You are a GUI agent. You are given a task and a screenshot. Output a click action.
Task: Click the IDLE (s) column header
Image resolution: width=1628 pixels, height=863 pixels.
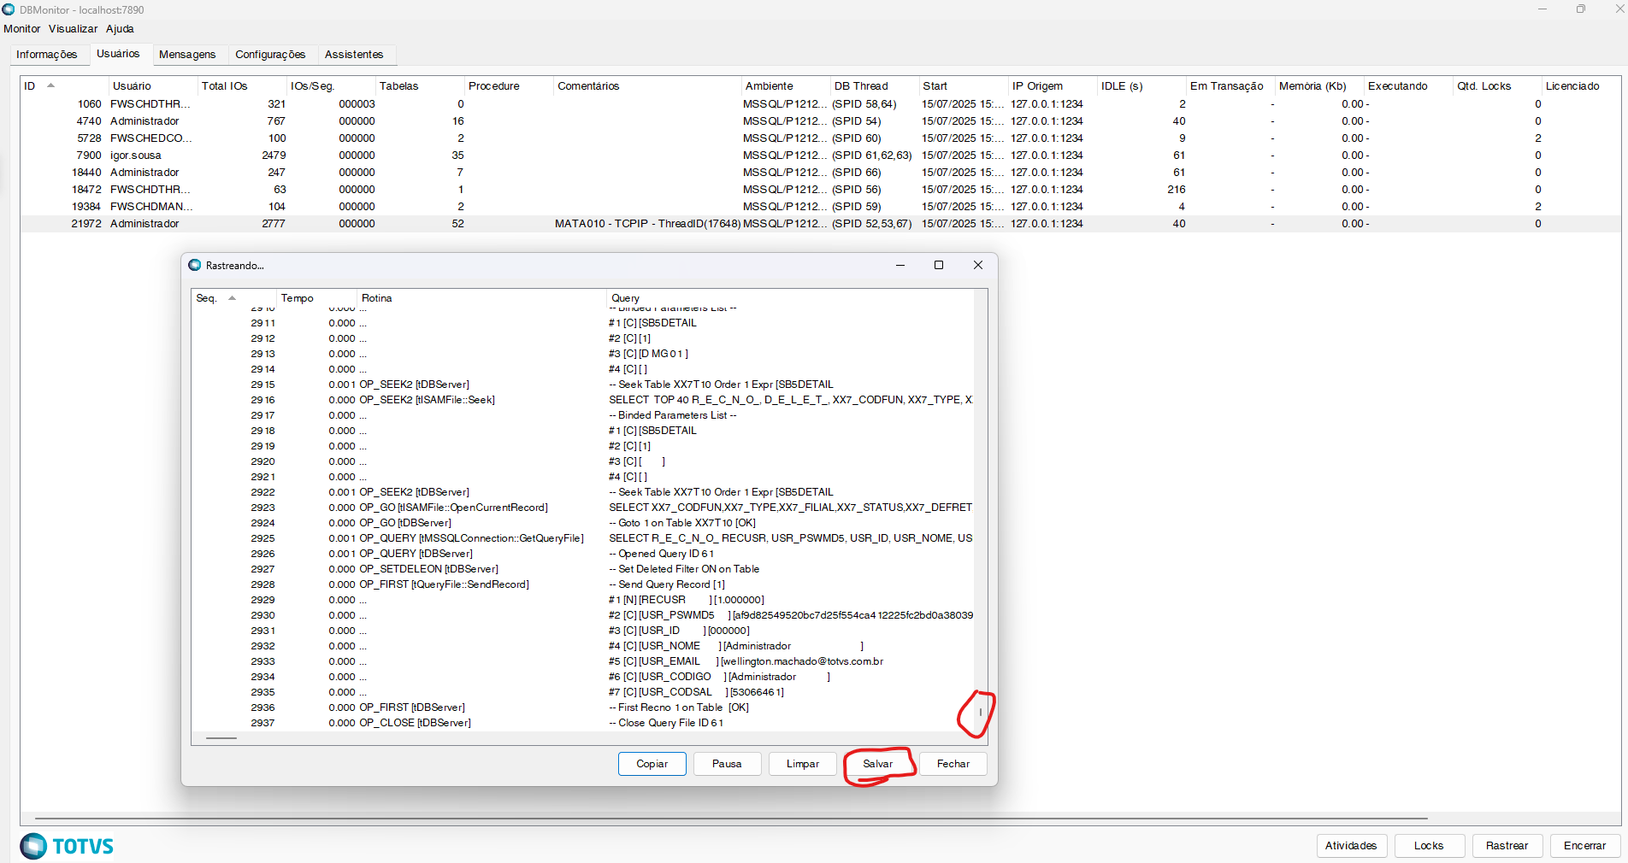[1141, 86]
